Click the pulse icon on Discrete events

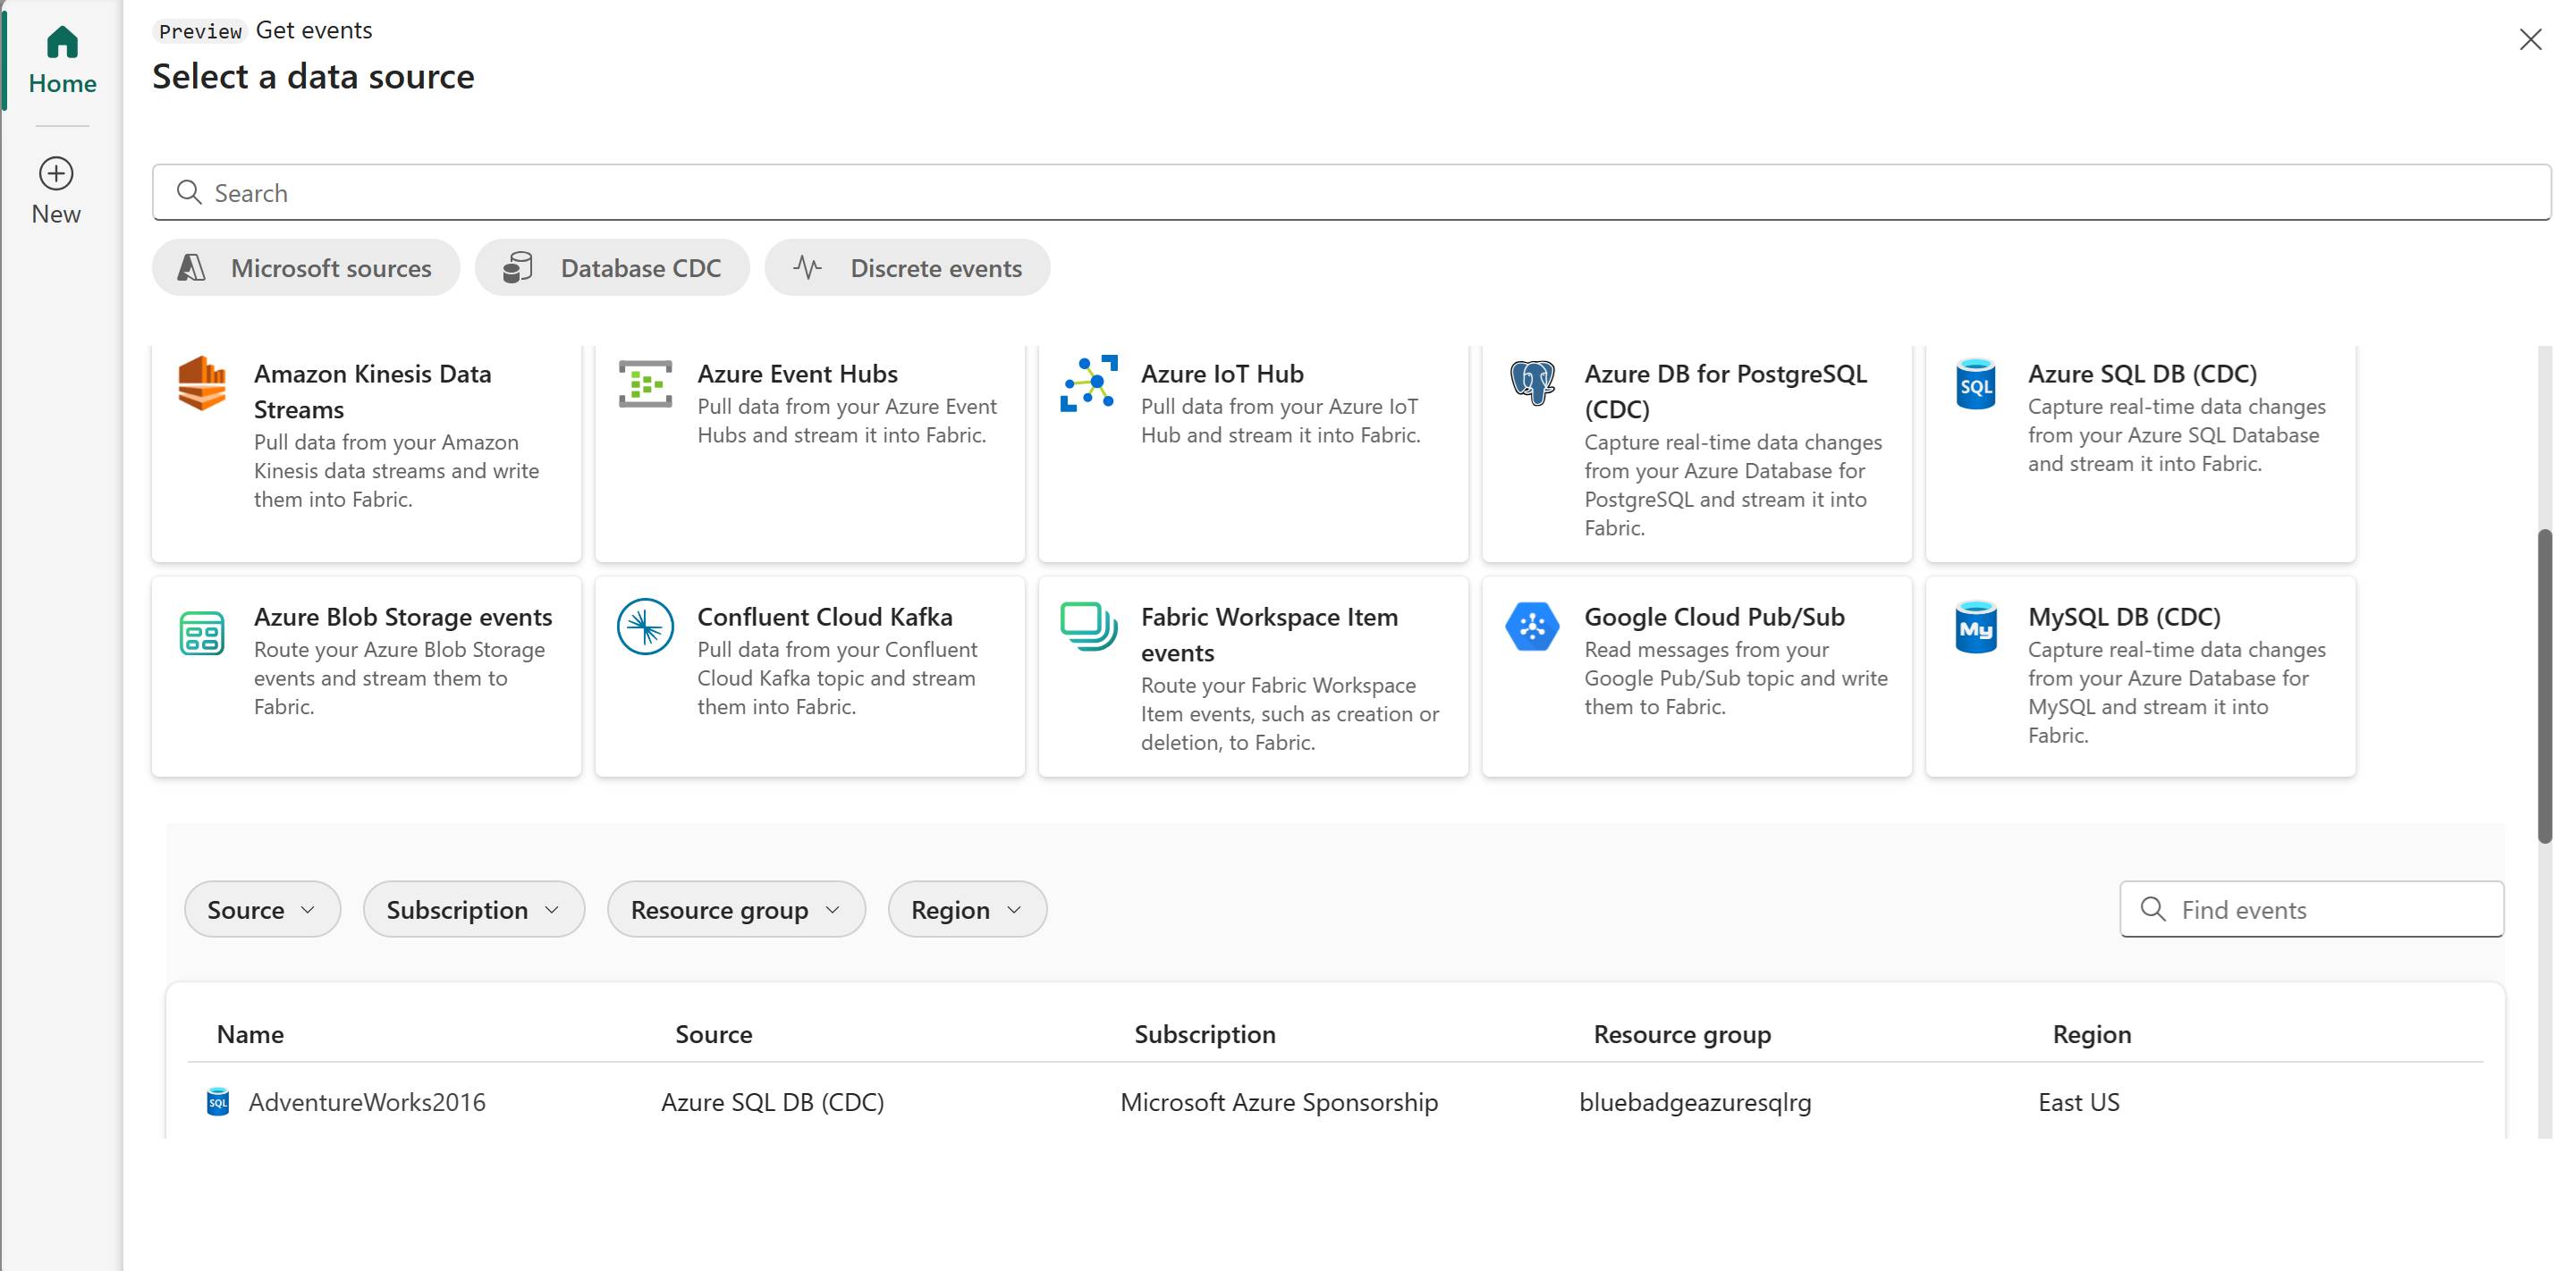[x=807, y=267]
